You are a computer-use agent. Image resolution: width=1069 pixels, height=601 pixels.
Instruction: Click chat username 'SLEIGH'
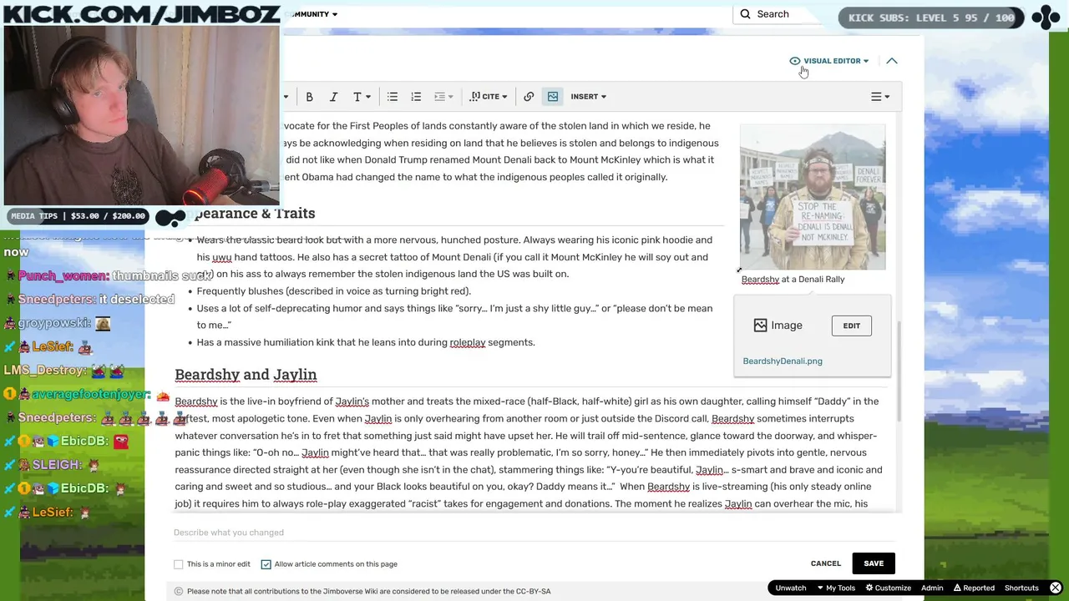click(57, 464)
